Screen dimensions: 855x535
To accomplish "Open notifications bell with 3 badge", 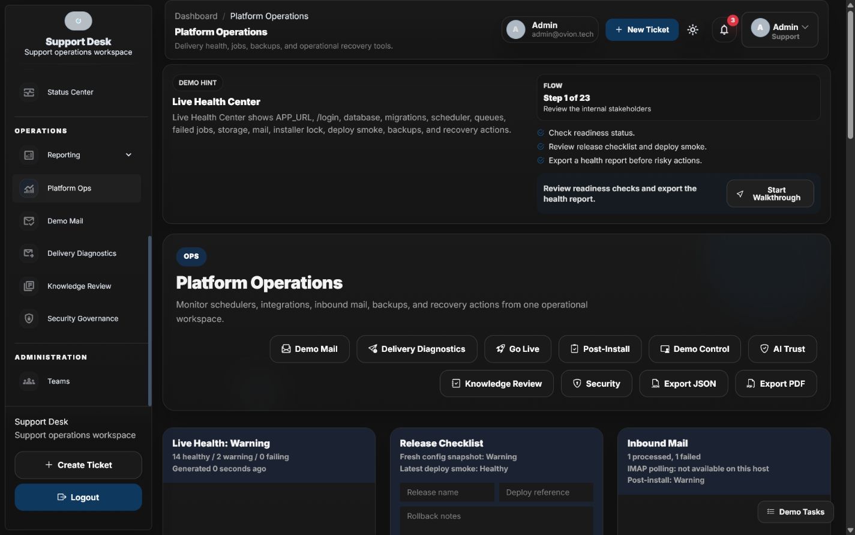I will [724, 29].
